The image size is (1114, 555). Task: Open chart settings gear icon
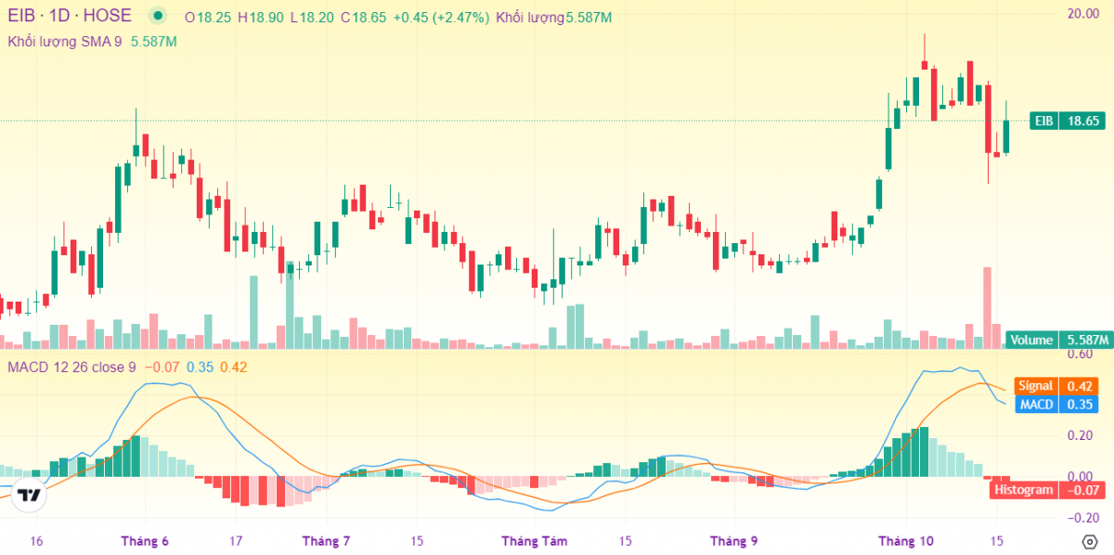coord(1090,541)
